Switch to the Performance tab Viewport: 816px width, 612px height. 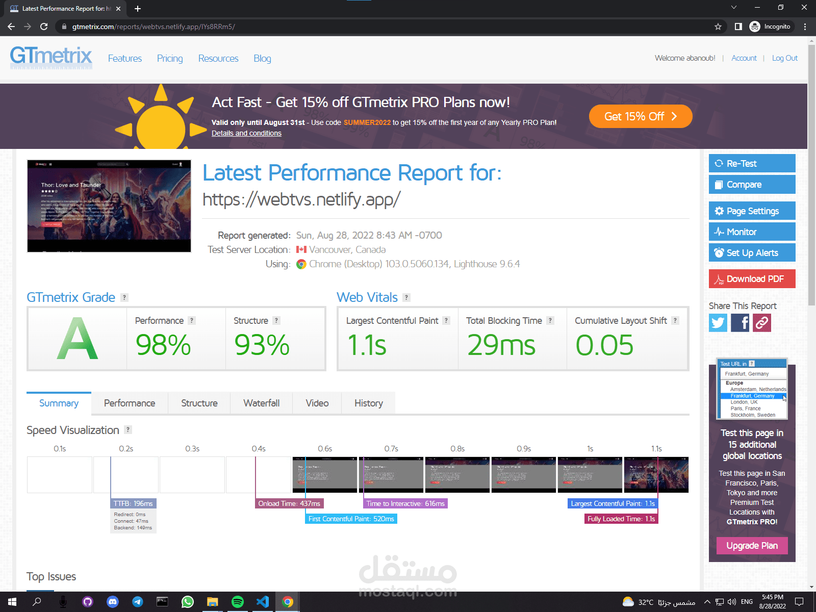point(130,403)
